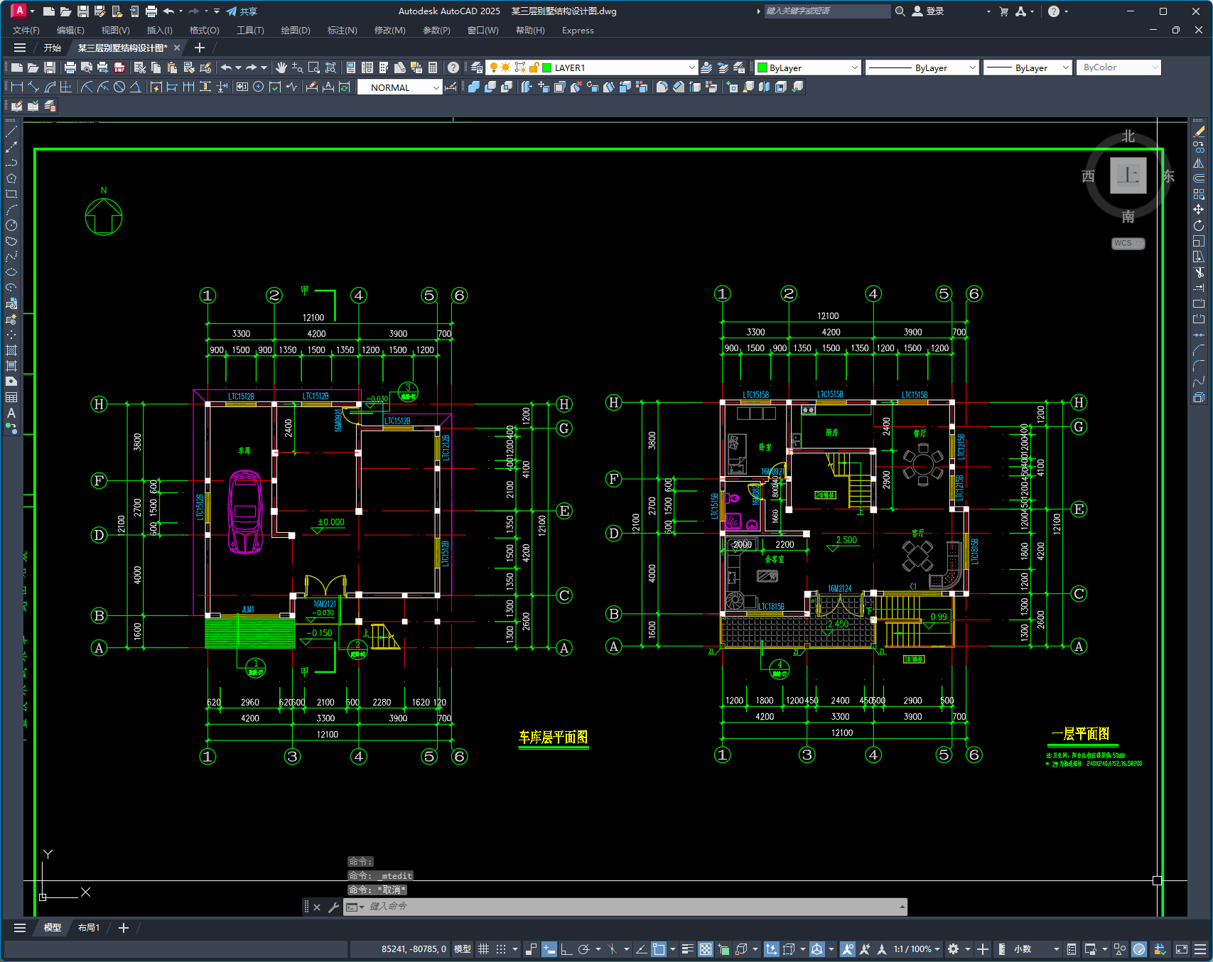Toggle transparency display in the status bar
Viewport: 1213px width, 962px height.
(706, 949)
